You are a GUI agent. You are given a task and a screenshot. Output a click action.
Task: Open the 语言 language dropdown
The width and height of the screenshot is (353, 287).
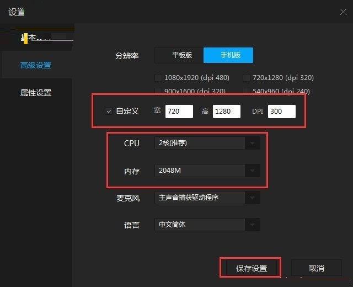coord(207,225)
